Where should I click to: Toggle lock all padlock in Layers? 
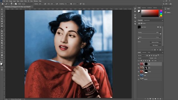pos(149,61)
